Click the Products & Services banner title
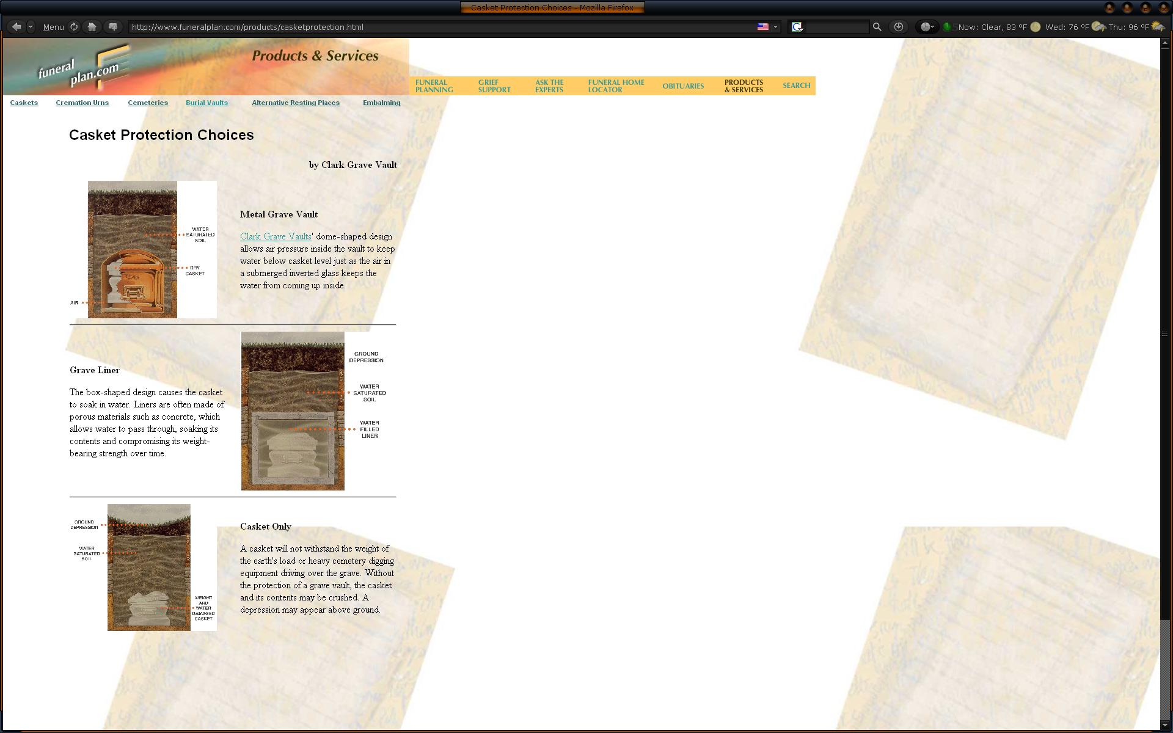 (315, 56)
